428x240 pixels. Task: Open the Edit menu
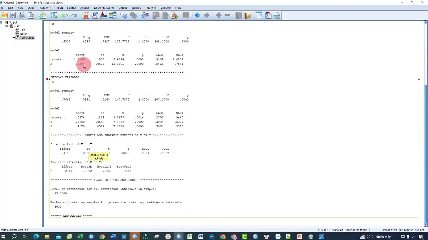click(x=11, y=8)
